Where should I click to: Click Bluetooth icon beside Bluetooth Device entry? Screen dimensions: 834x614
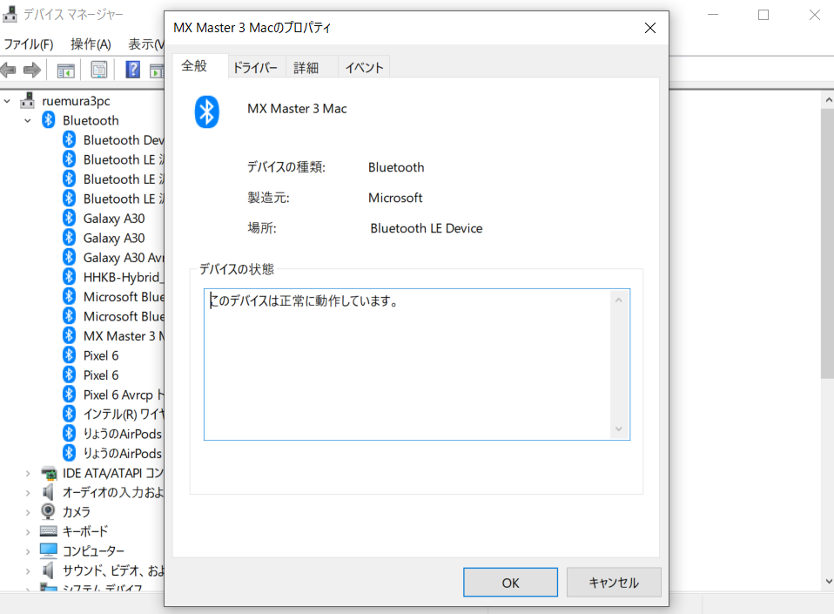[x=69, y=139]
